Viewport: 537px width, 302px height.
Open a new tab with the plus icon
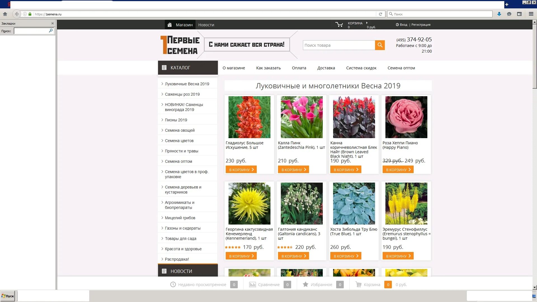pyautogui.click(x=507, y=4)
